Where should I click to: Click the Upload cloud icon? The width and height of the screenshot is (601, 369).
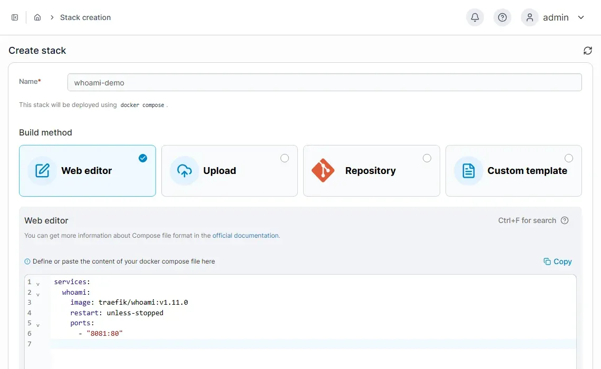[x=185, y=170]
